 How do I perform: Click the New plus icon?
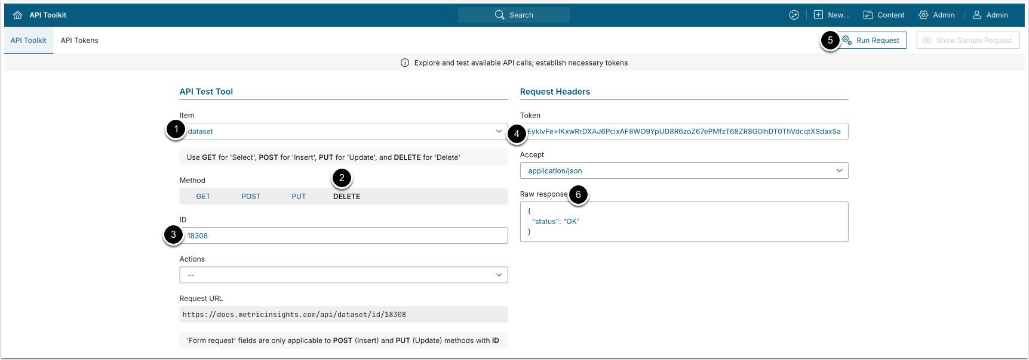click(x=818, y=15)
